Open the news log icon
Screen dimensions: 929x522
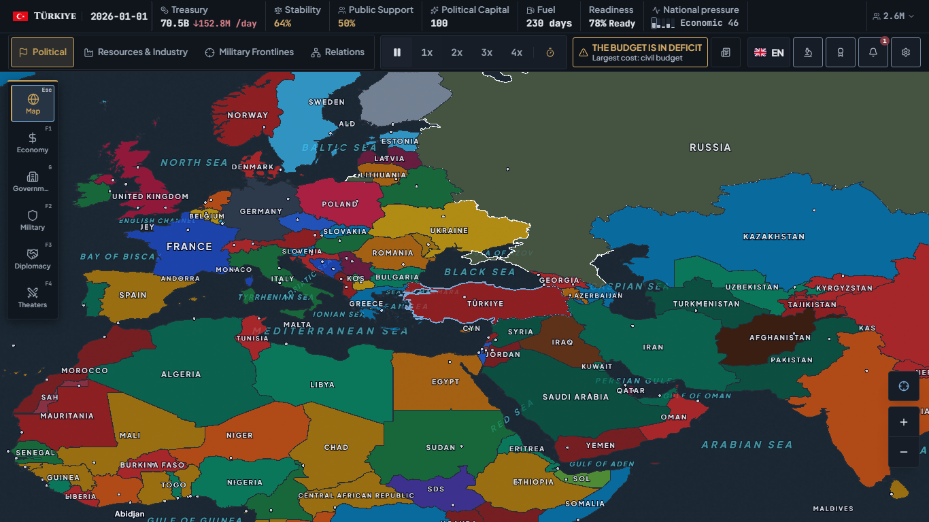[x=726, y=52]
